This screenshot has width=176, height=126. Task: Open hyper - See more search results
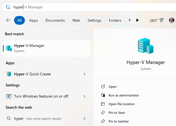pos(47,118)
